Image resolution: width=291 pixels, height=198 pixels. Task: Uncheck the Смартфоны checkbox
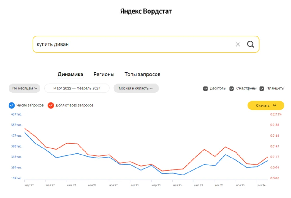click(231, 89)
